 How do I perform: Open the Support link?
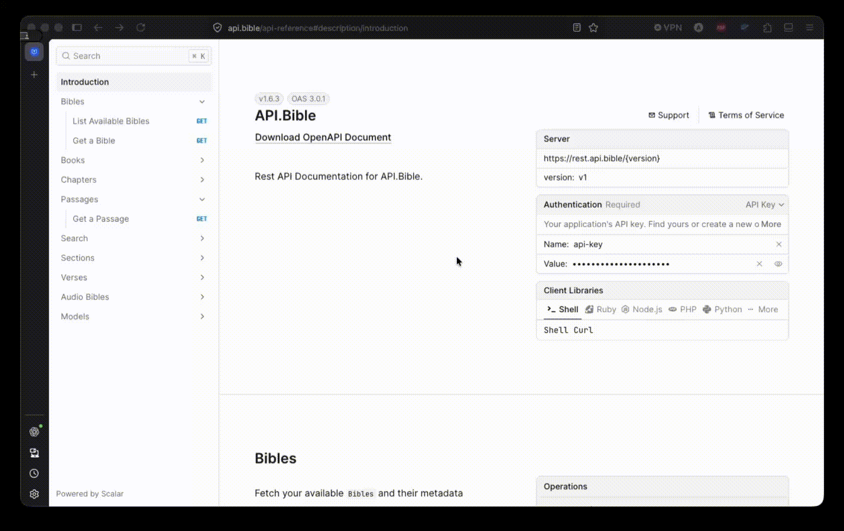coord(669,115)
